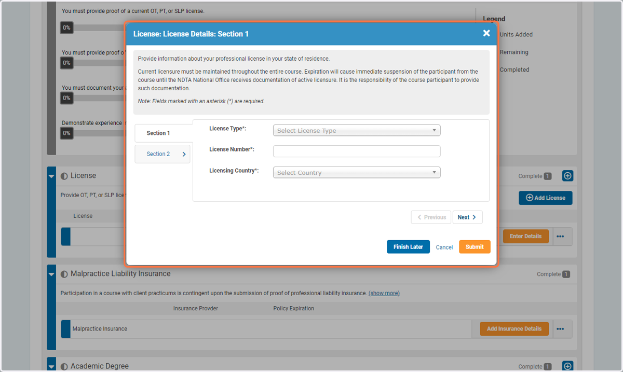Click Add Insurance Details button
Screen dimensions: 623x372
pyautogui.click(x=514, y=329)
